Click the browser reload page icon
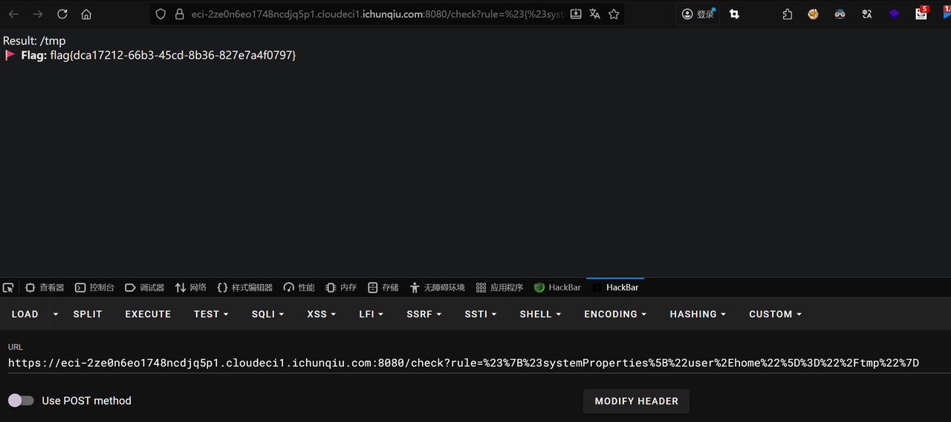Viewport: 951px width, 422px height. click(x=62, y=14)
